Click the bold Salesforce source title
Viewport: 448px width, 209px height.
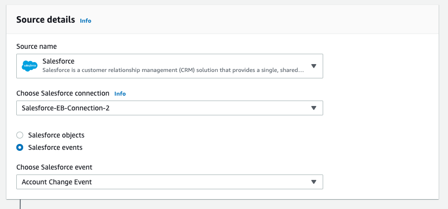[x=58, y=61]
